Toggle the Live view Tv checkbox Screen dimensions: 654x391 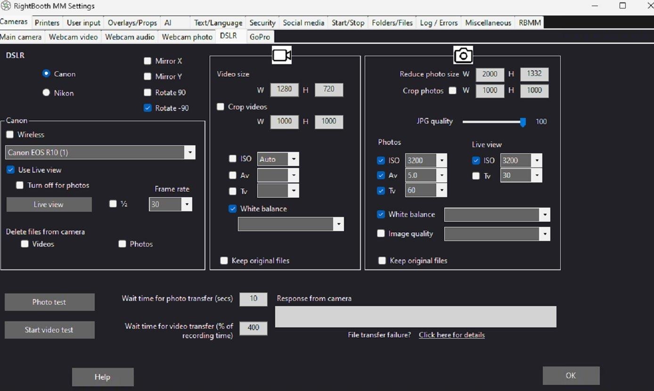coord(476,176)
